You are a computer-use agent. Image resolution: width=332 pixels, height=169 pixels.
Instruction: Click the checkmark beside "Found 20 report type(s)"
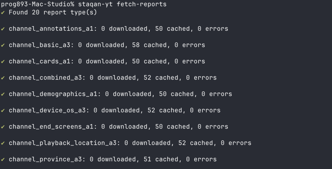coord(3,13)
